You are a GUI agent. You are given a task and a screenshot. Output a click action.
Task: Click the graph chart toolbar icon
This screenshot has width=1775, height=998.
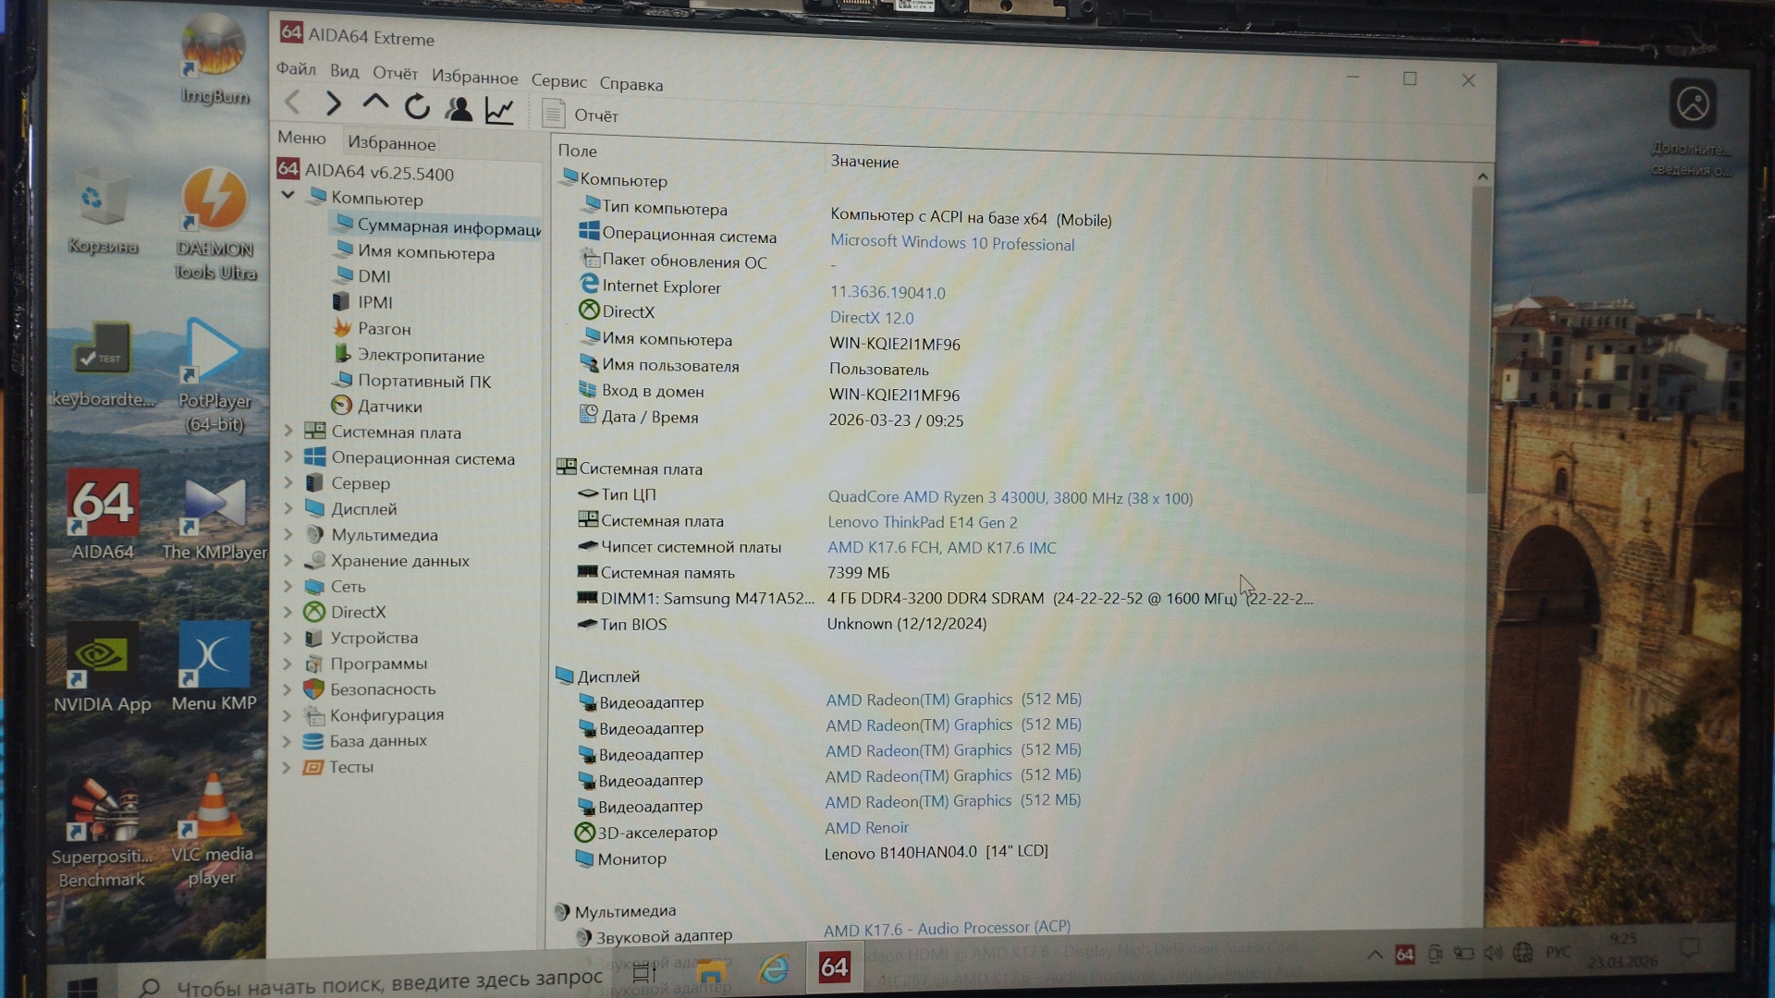point(499,111)
